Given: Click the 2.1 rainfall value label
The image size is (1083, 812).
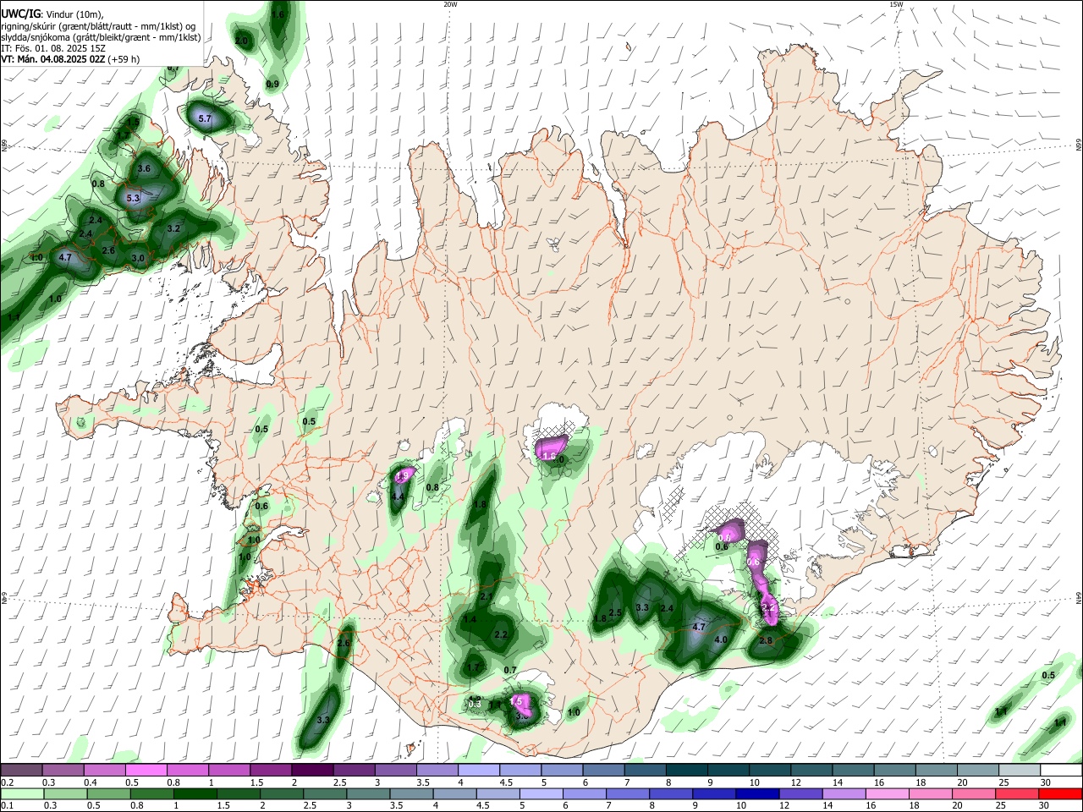Looking at the screenshot, I should (487, 597).
